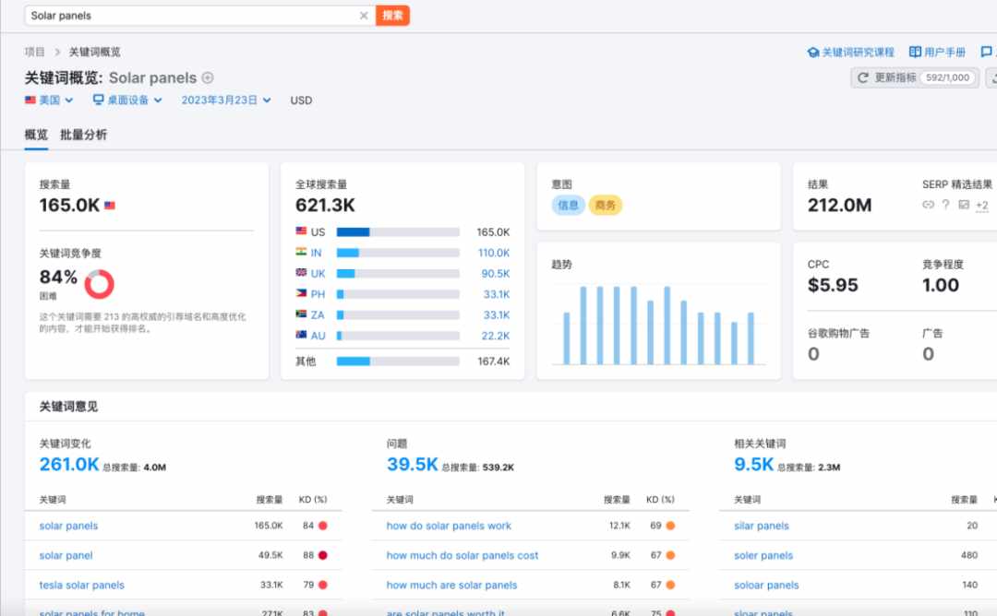Click the India 110.0K volume value
997x616 pixels.
pos(494,253)
